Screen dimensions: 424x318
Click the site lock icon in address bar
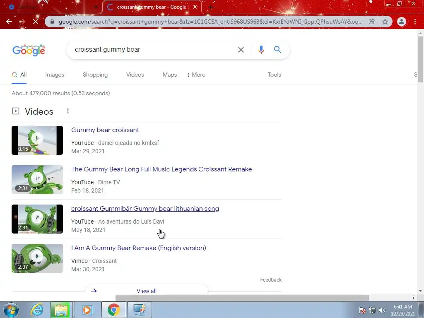(52, 22)
